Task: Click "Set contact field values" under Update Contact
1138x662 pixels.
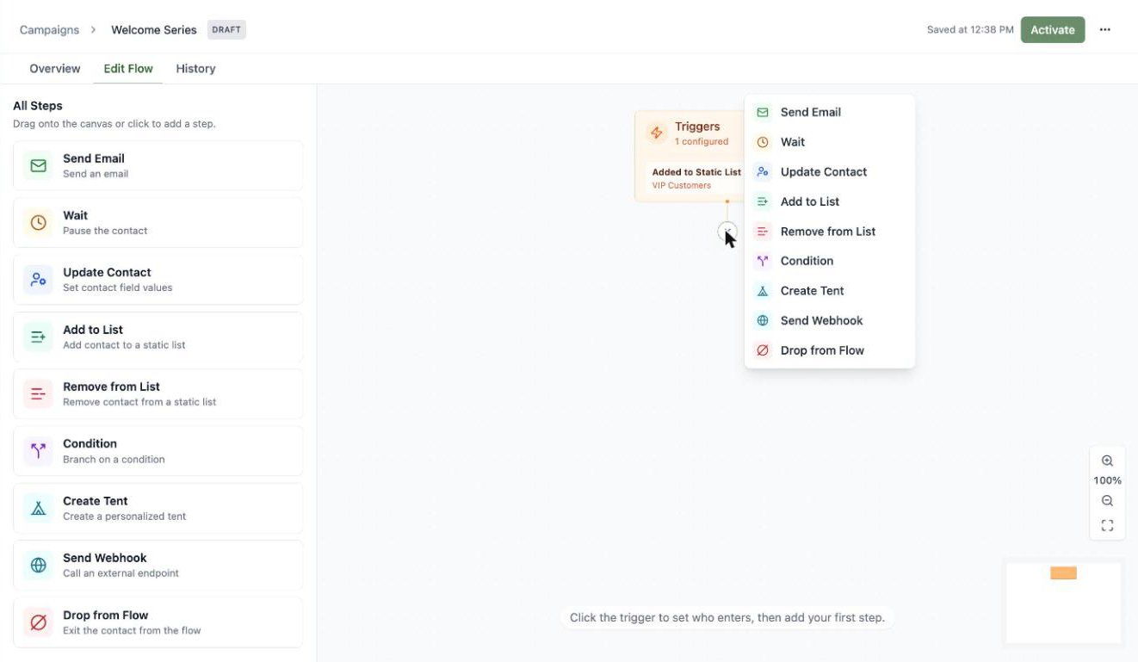Action: click(x=118, y=288)
